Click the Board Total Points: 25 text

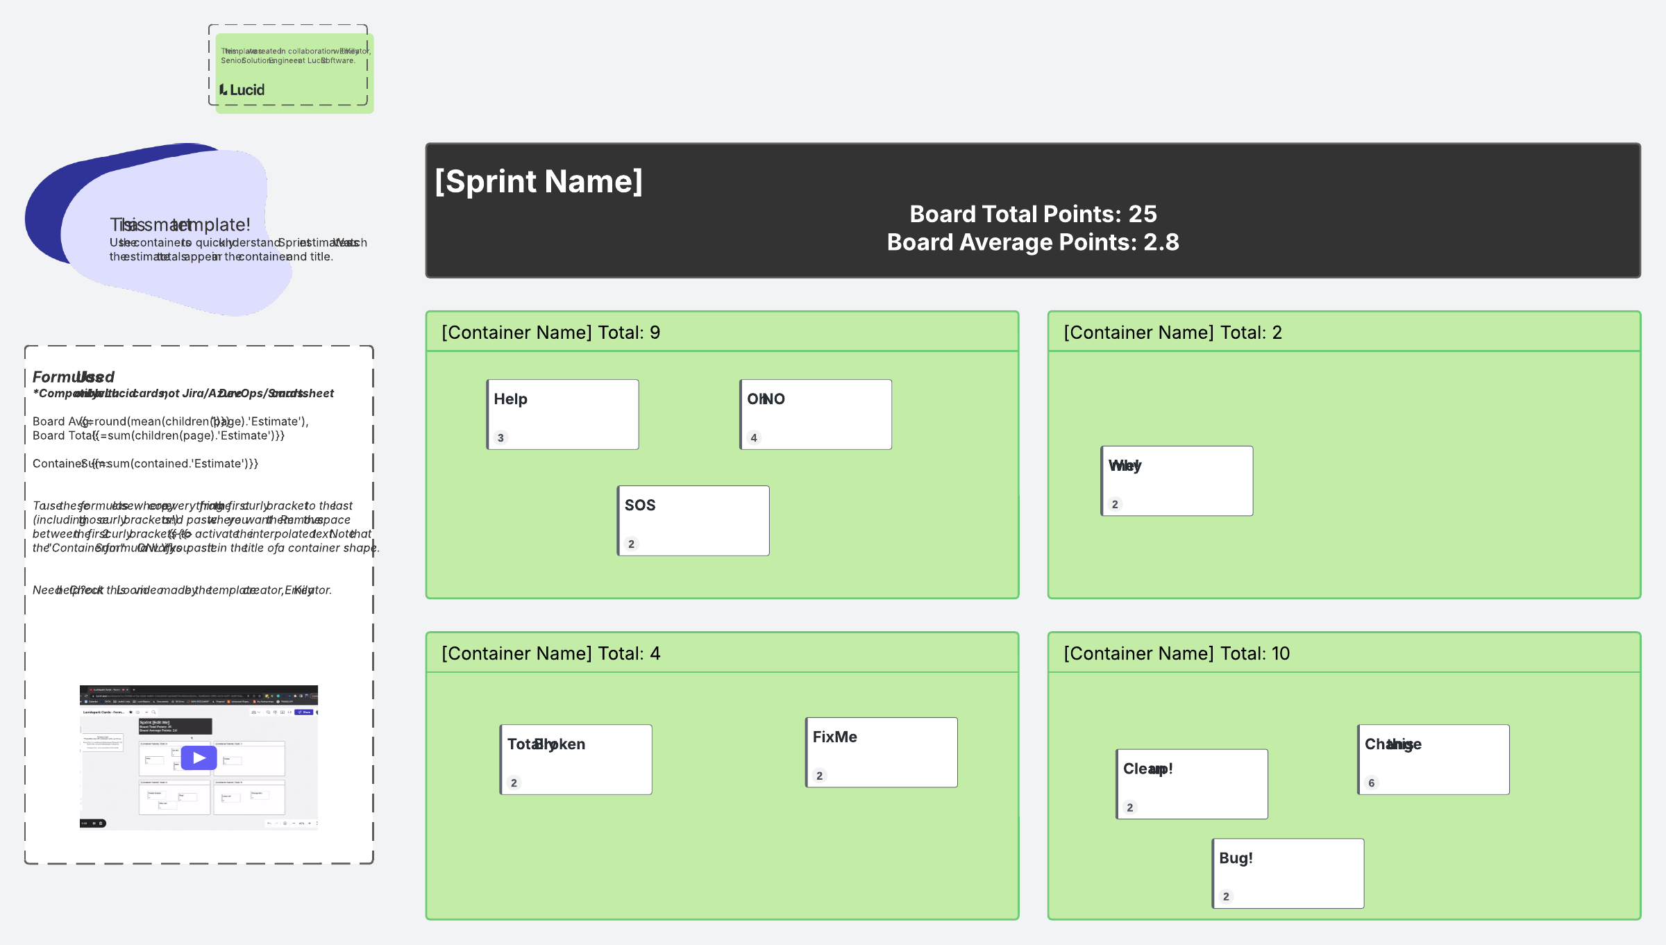click(1033, 215)
